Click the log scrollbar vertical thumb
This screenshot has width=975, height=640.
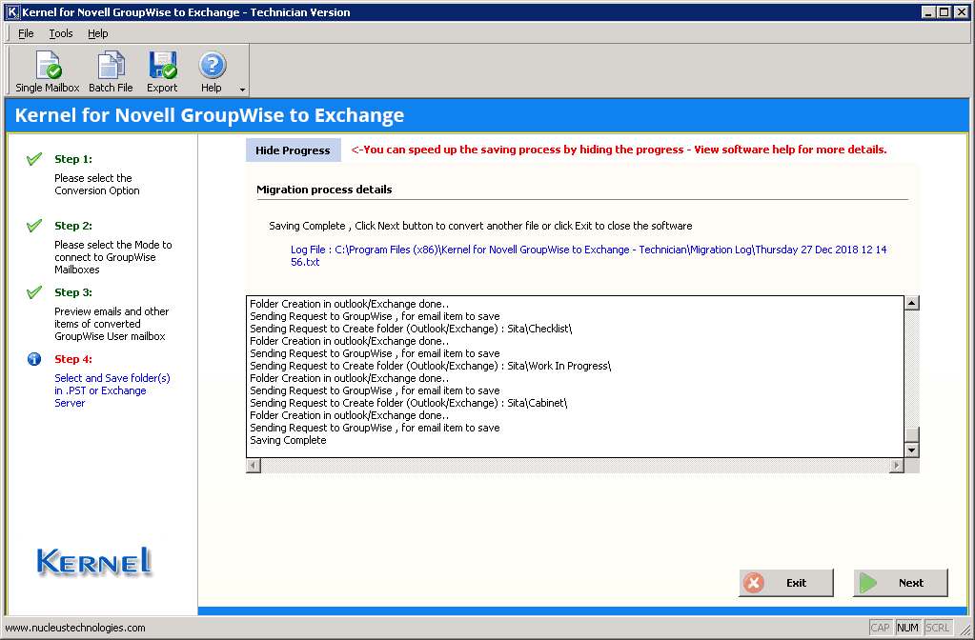[x=911, y=434]
